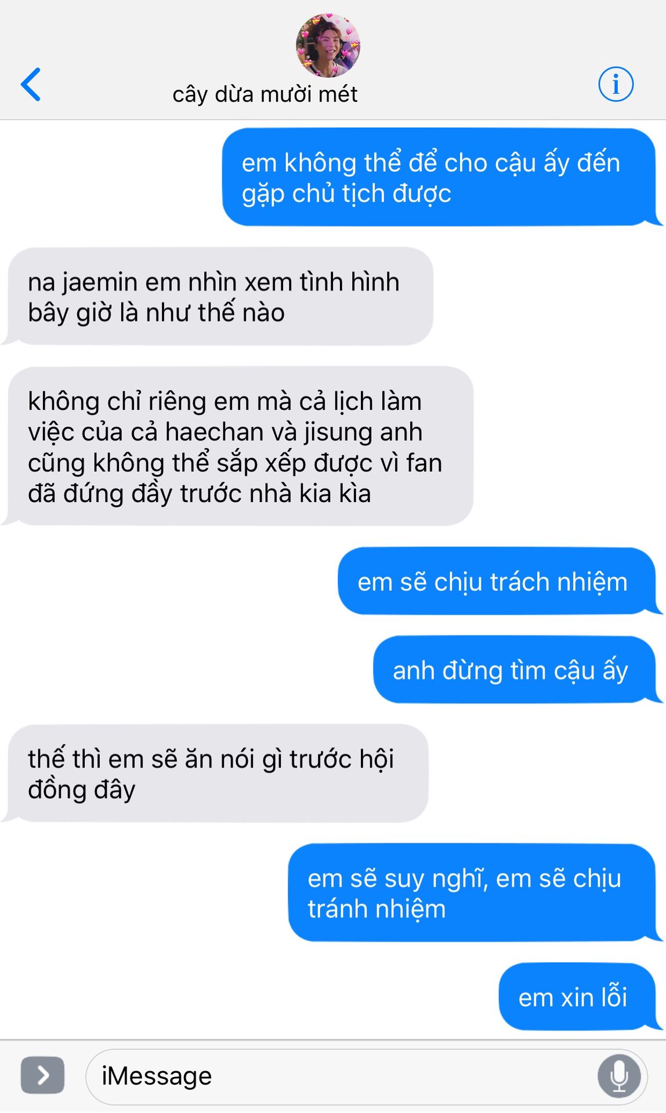Open the contact info icon
666x1113 pixels.
[x=616, y=84]
